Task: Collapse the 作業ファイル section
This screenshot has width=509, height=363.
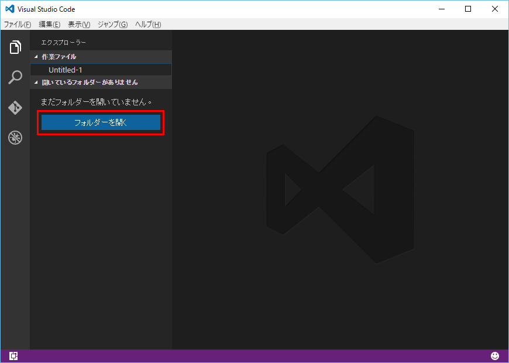Action: pos(59,57)
